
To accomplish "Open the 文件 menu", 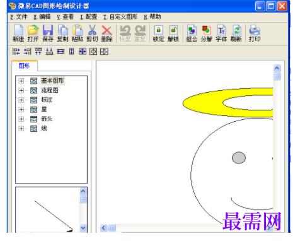I will click(19, 17).
